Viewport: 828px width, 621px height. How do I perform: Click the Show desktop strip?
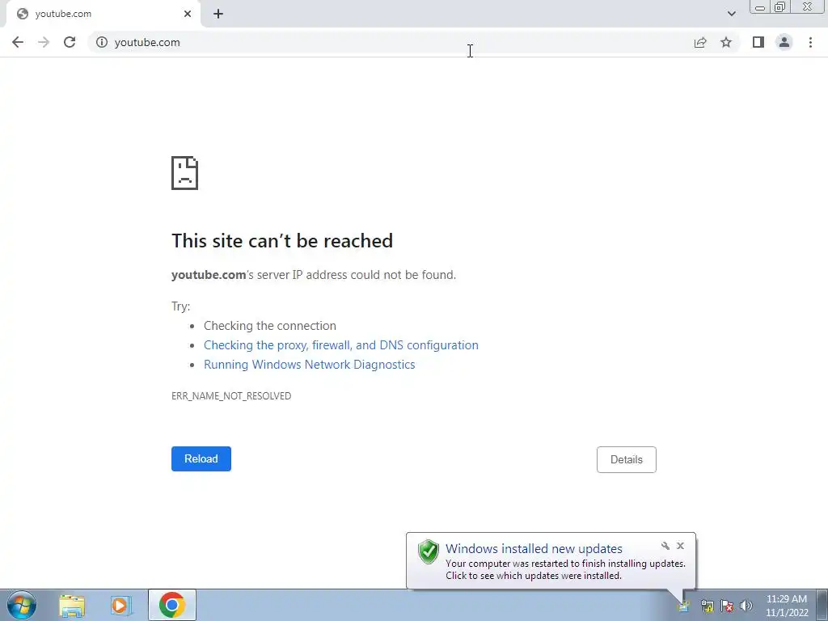tap(822, 605)
